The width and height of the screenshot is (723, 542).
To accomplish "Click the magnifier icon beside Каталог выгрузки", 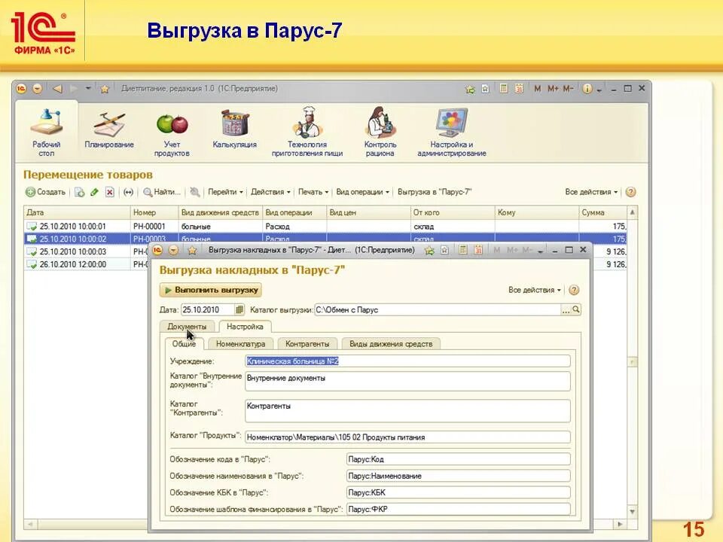I will pos(576,309).
